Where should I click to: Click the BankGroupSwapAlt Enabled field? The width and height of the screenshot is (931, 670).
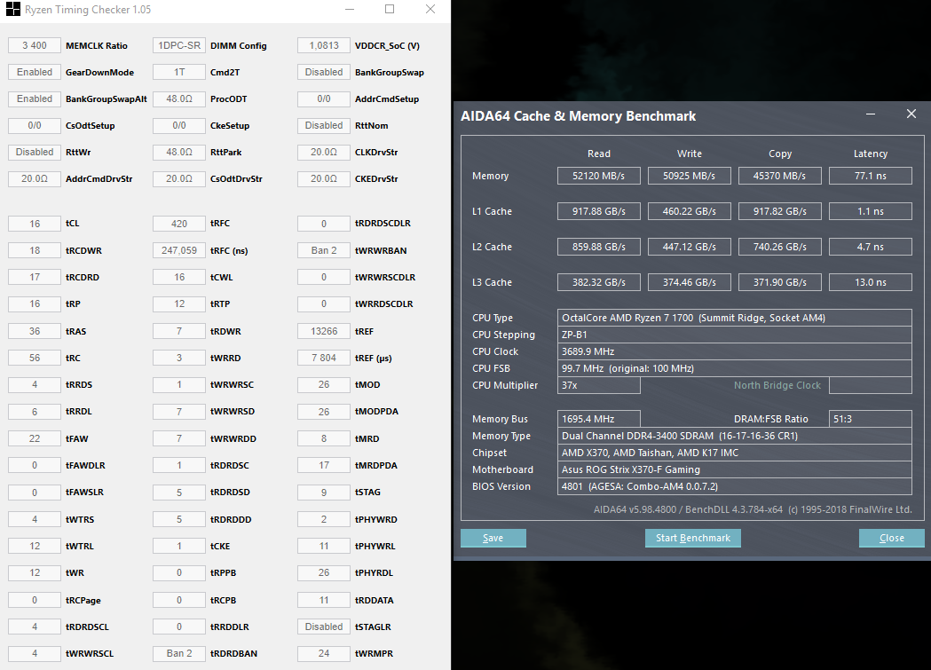pyautogui.click(x=35, y=99)
